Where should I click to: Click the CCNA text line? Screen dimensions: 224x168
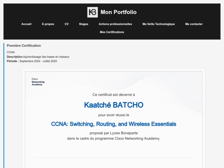tap(11, 52)
